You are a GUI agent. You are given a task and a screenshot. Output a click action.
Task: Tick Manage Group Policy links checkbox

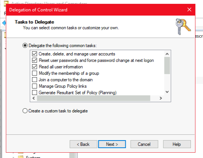point(34,86)
